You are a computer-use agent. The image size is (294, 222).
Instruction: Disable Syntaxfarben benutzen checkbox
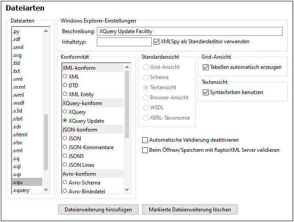click(206, 93)
